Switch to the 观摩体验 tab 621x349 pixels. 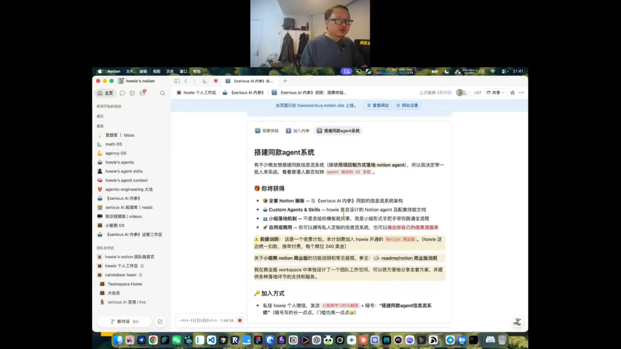click(x=267, y=131)
